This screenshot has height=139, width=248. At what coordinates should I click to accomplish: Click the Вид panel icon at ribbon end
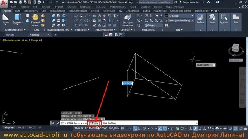pos(236,17)
